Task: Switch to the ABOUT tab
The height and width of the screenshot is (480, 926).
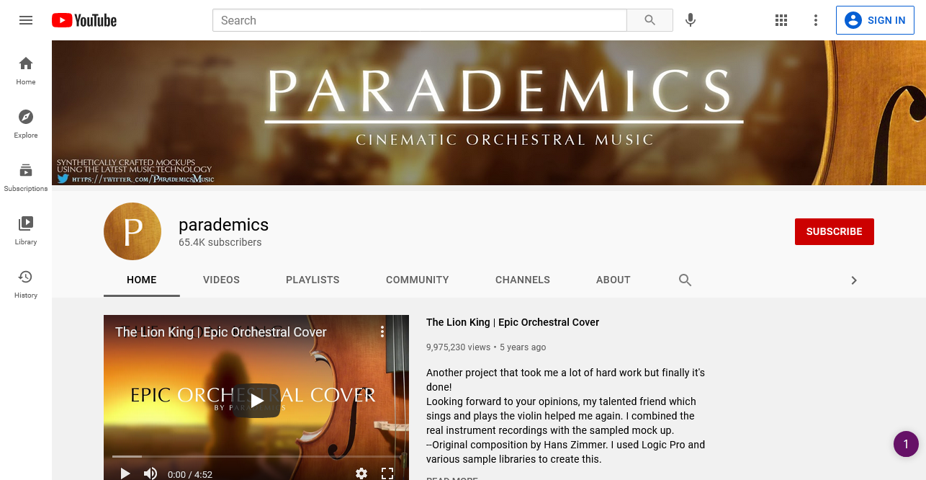Action: coord(613,280)
